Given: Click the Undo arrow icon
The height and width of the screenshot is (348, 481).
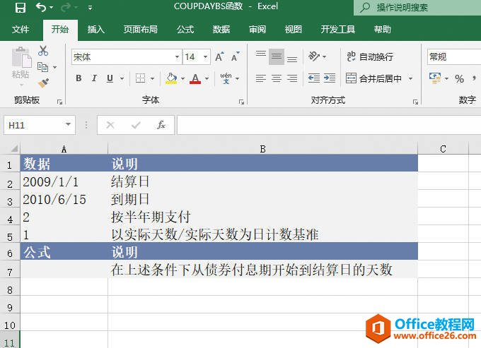Looking at the screenshot, I should point(41,7).
